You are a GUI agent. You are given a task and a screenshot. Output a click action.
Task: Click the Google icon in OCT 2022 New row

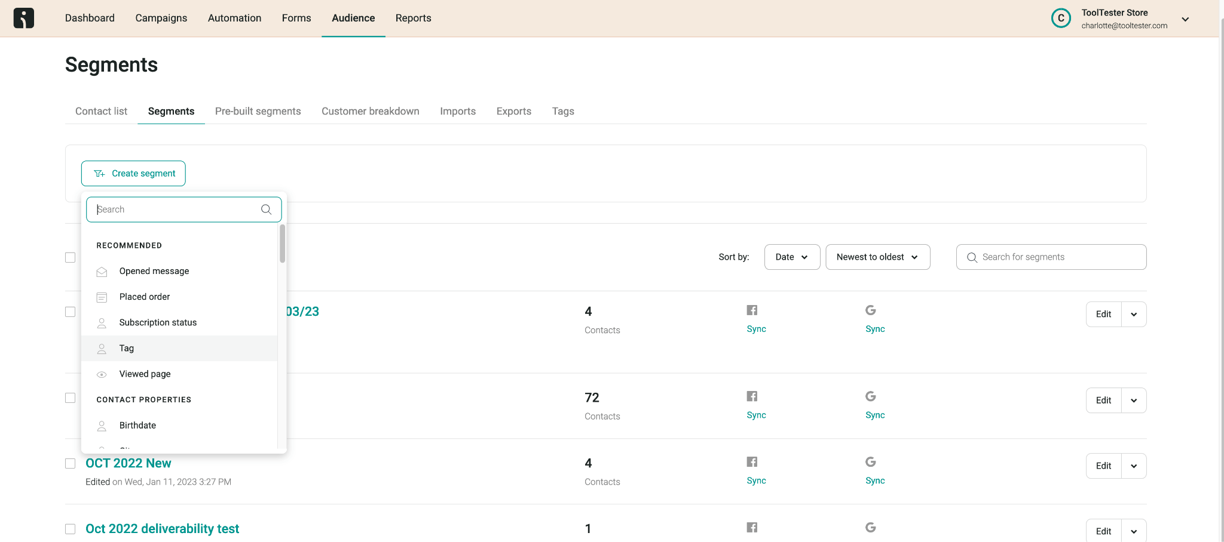click(x=871, y=461)
